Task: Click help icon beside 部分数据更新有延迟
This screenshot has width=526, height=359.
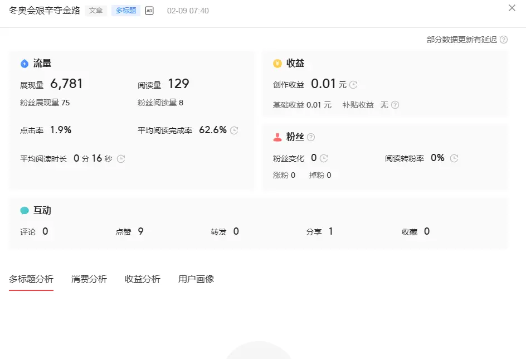Action: coord(504,40)
